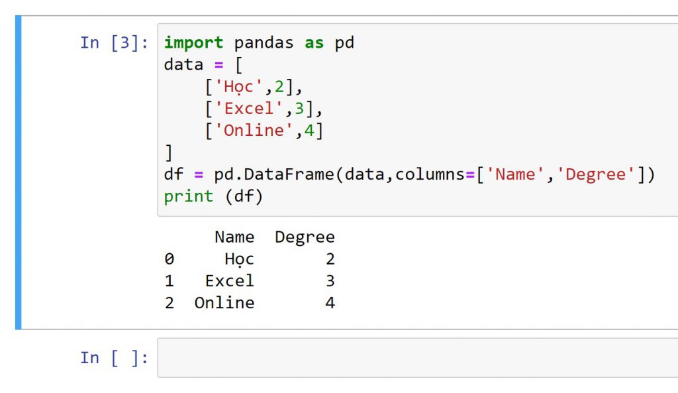Click the 'Online' string literal in the code
678x393 pixels.
[254, 130]
